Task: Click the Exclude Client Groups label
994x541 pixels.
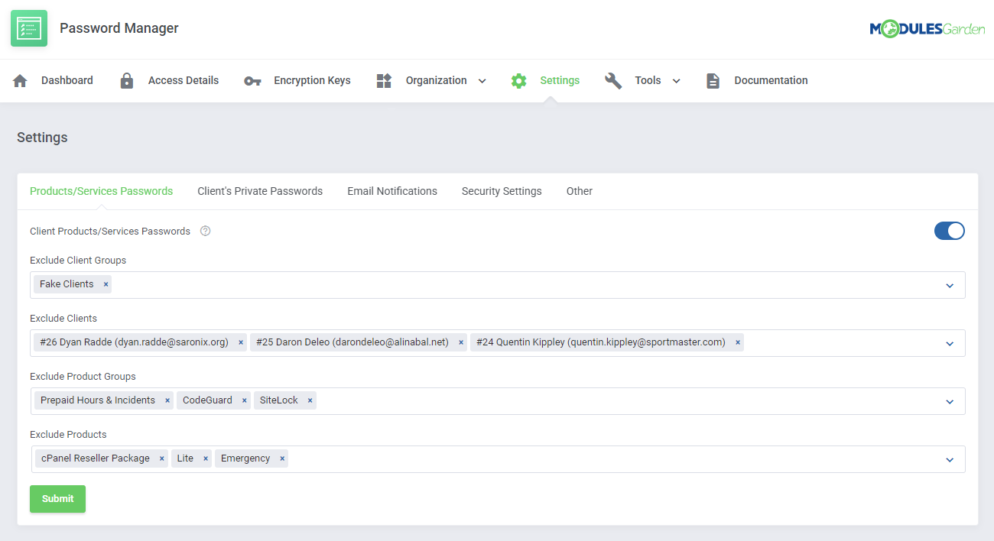Action: 78,261
